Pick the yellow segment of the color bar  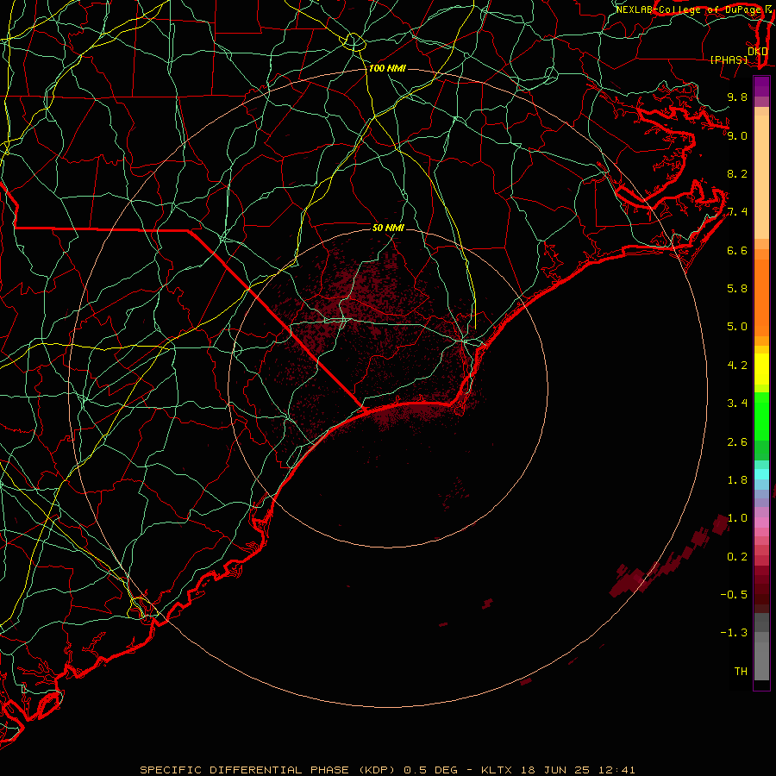[x=761, y=369]
